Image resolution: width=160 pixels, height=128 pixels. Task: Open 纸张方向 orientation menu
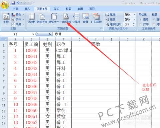coord(42,19)
